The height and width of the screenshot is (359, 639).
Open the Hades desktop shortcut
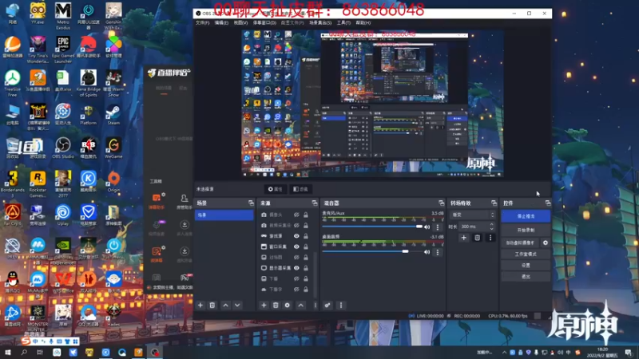(x=113, y=315)
